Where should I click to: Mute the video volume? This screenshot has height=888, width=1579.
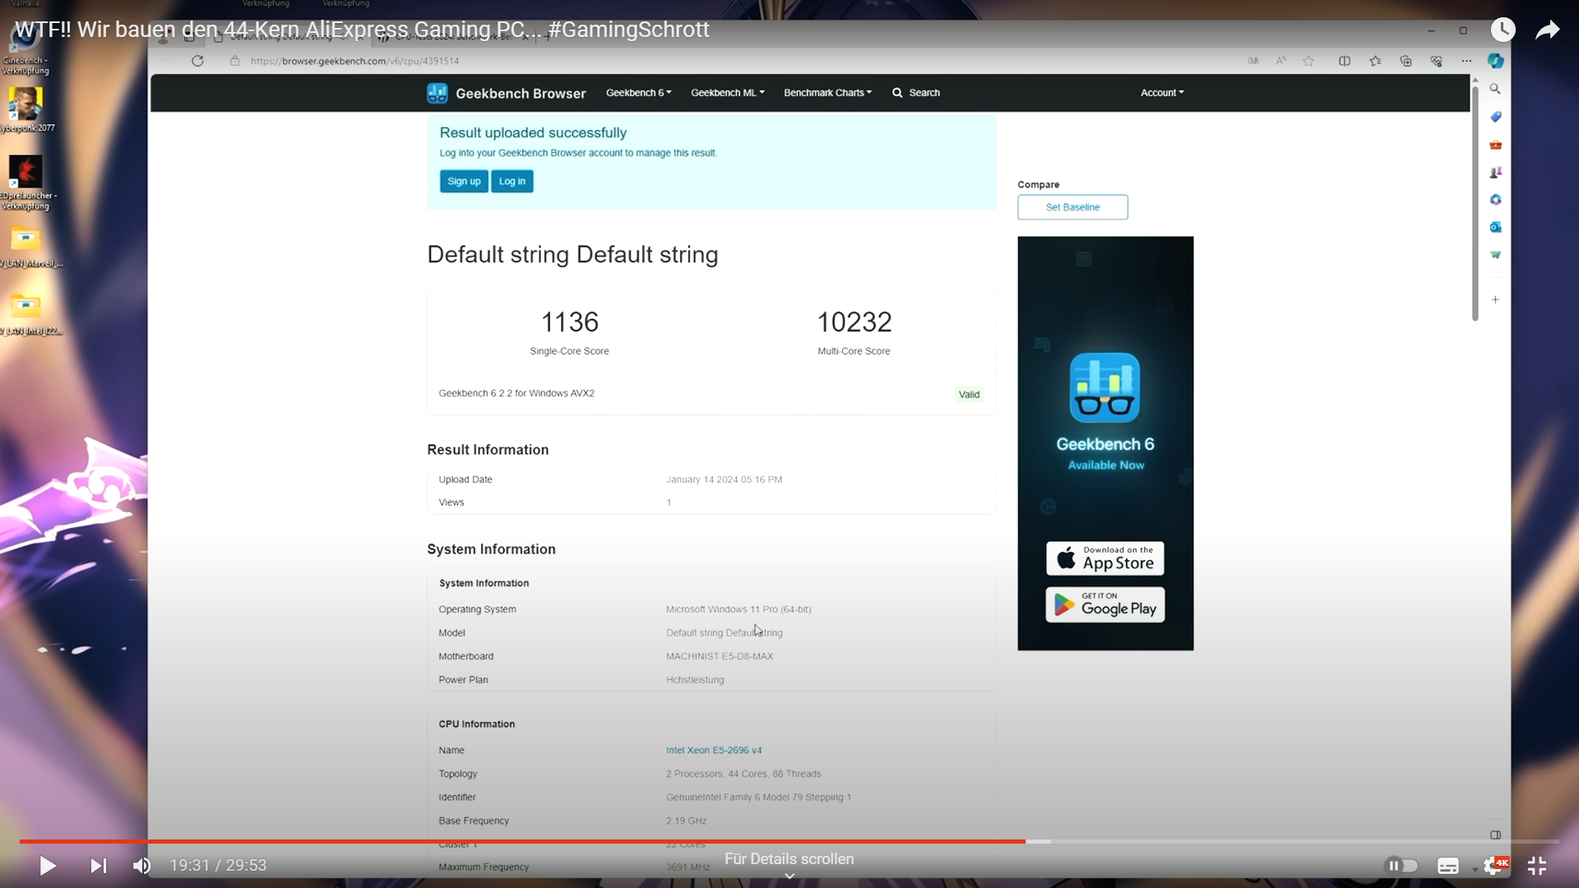(x=141, y=866)
